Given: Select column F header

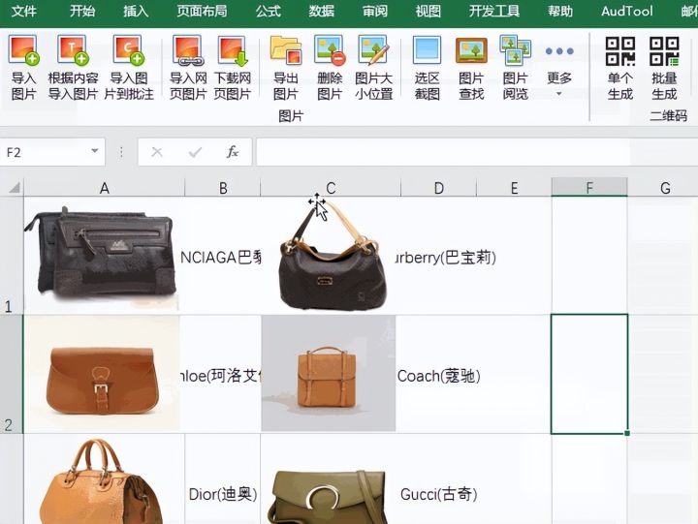Looking at the screenshot, I should (589, 188).
